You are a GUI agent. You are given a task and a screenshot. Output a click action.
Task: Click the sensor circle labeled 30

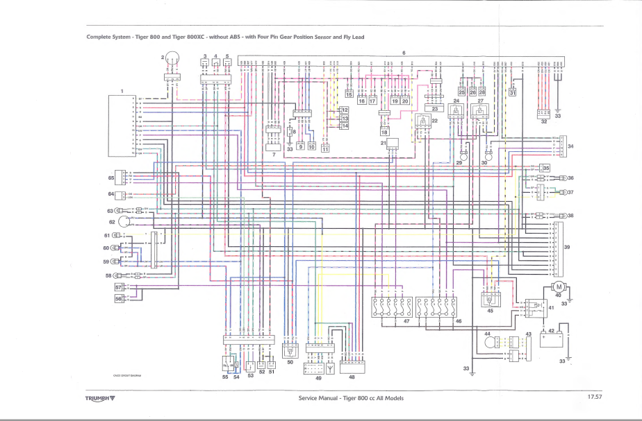[x=488, y=156]
